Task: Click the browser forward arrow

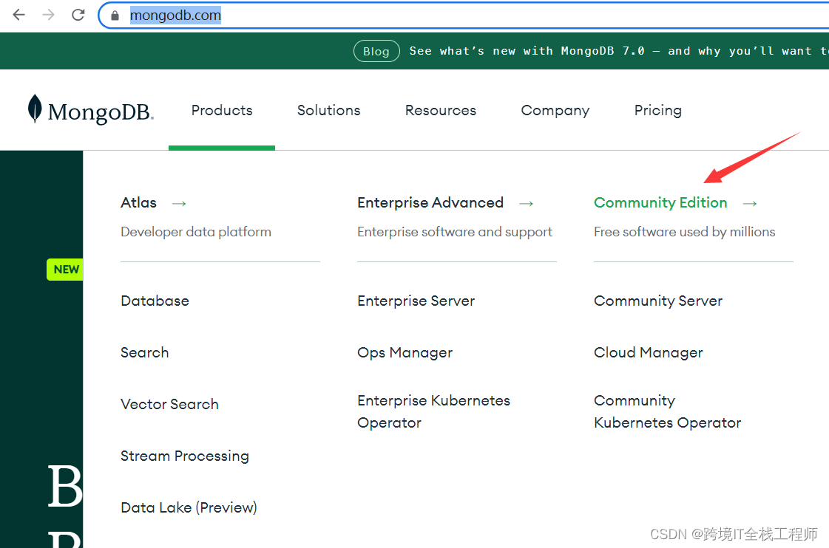Action: pos(48,15)
